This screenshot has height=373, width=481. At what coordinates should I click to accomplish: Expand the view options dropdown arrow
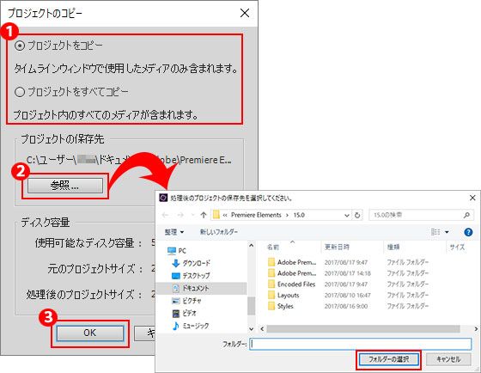447,232
